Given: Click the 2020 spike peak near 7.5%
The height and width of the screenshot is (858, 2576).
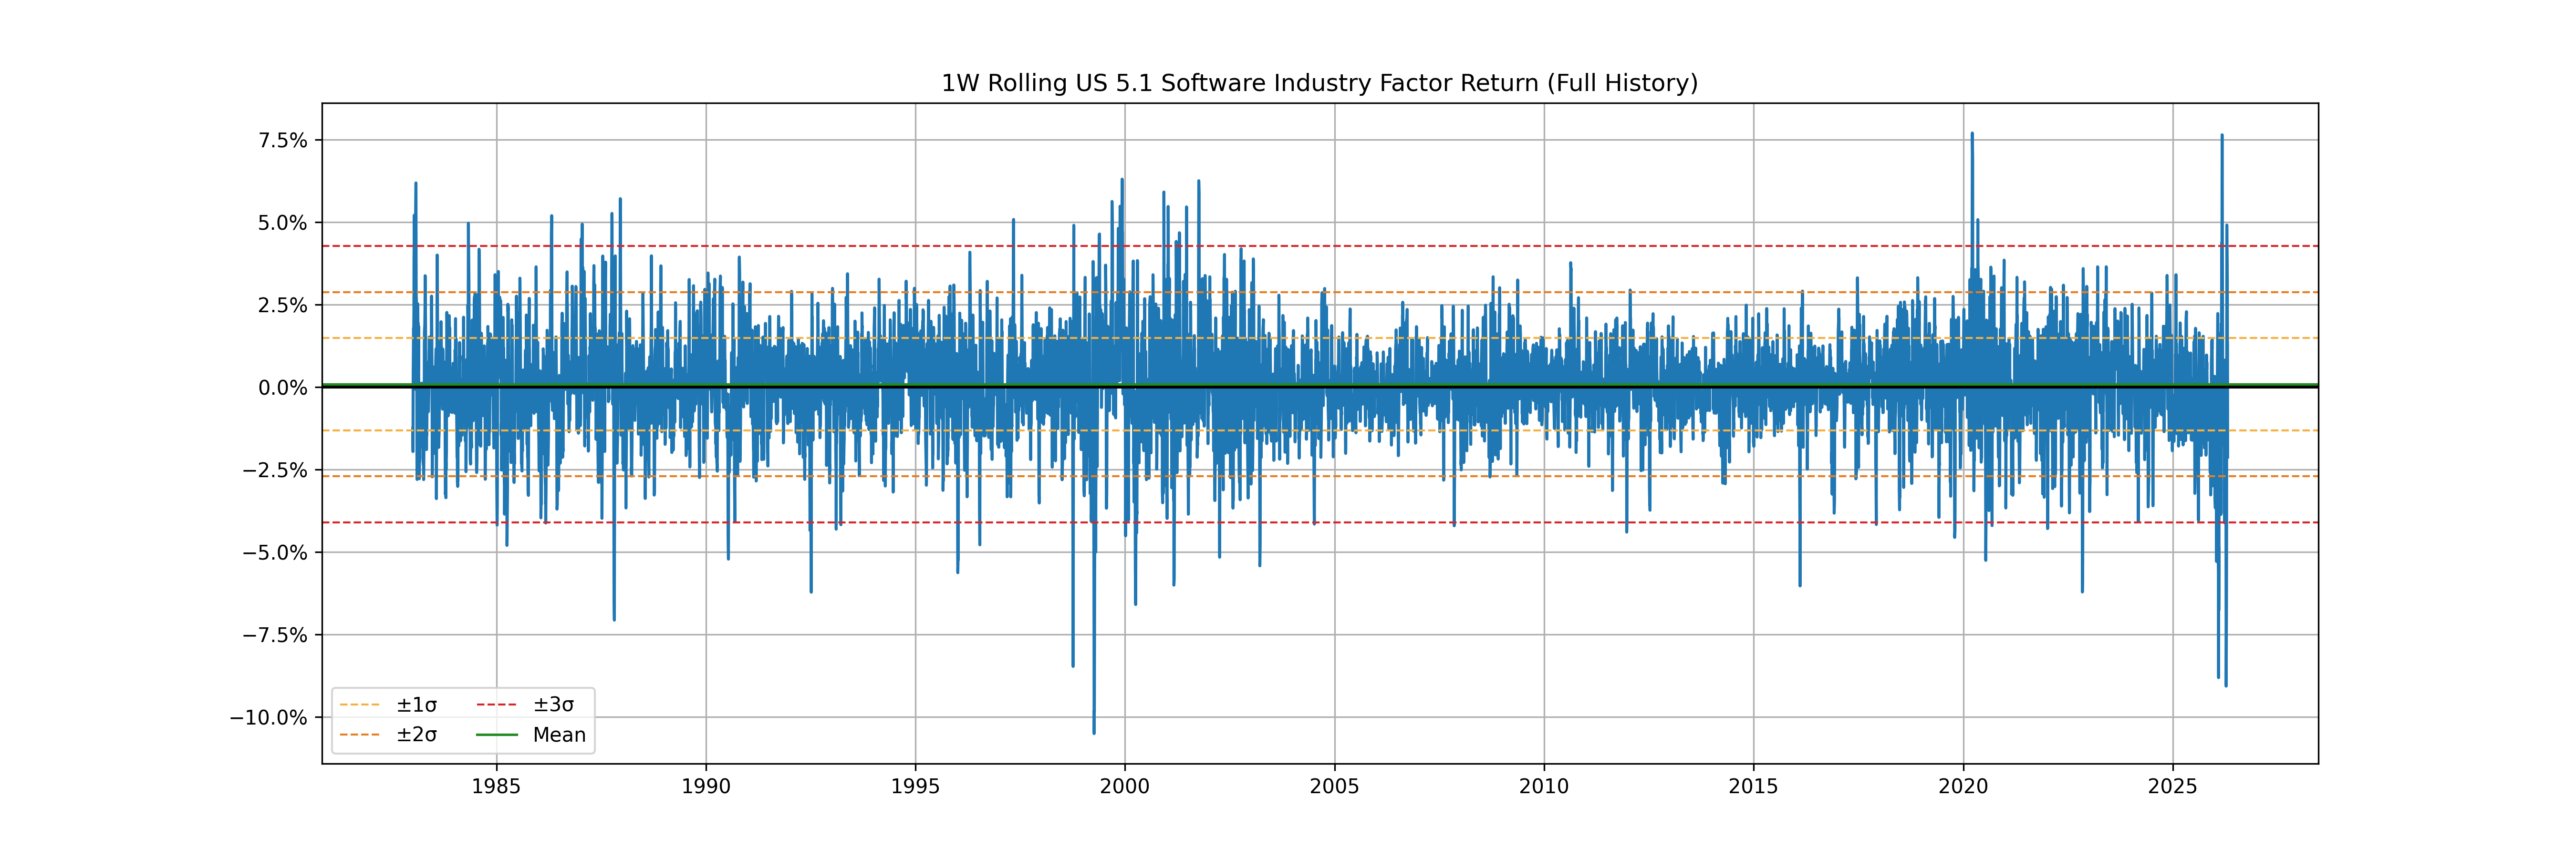Looking at the screenshot, I should [x=1971, y=134].
